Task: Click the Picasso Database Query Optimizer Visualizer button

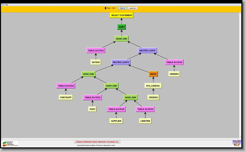Action: (97, 142)
